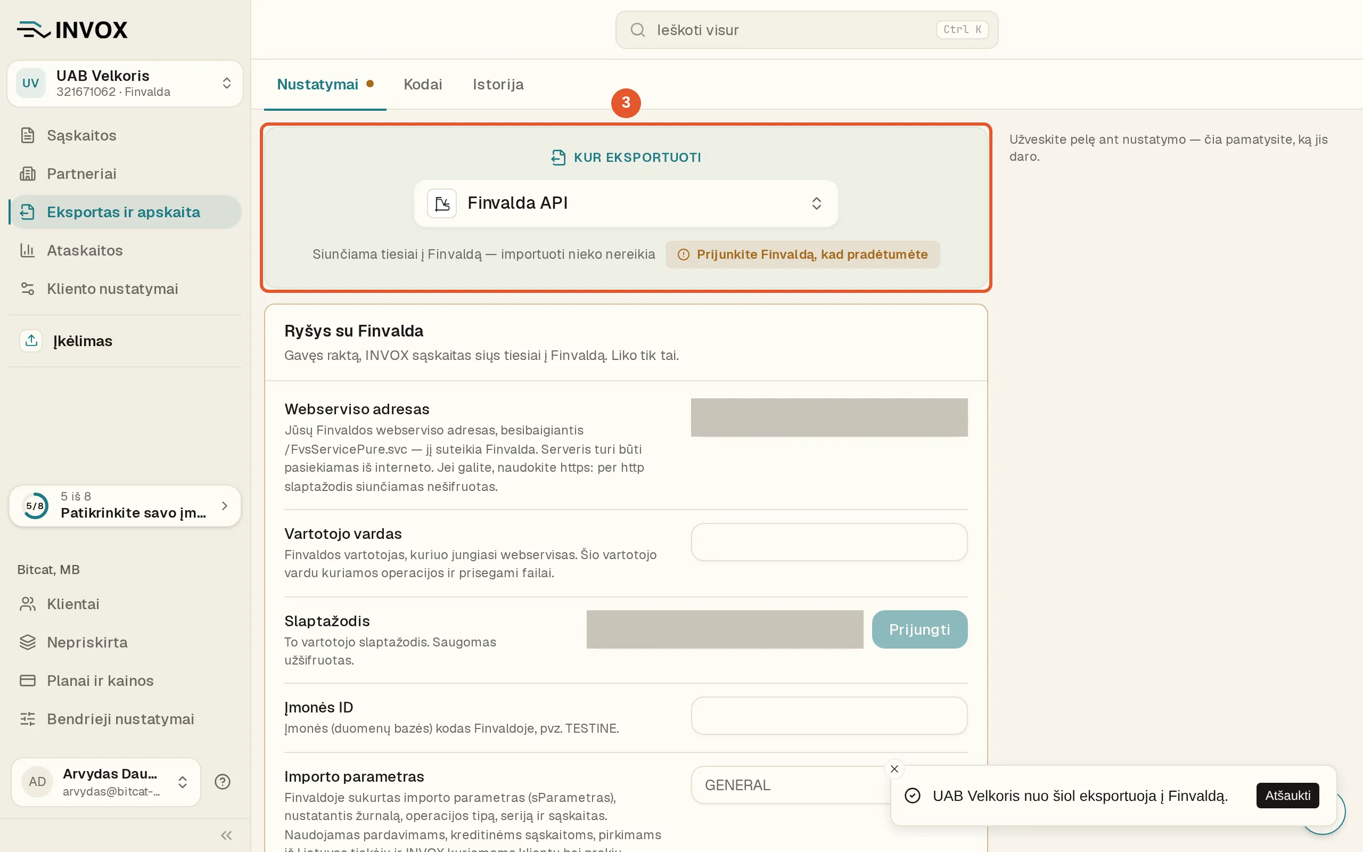Switch to the Istorija tab

click(498, 85)
